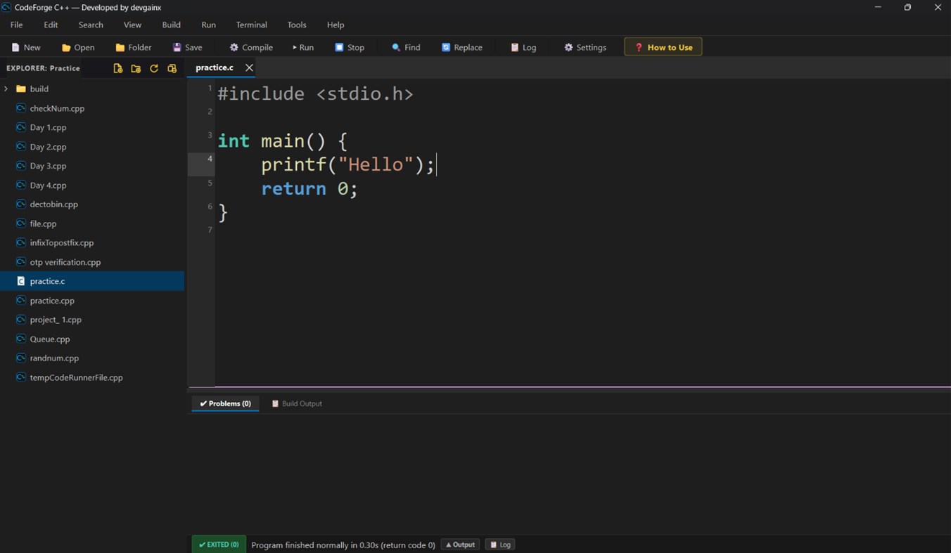Click the Log button in the status bar

500,545
